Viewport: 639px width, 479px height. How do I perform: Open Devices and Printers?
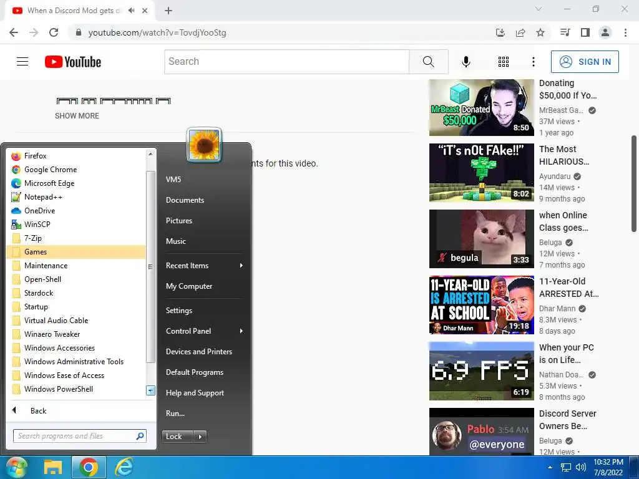(x=204, y=352)
